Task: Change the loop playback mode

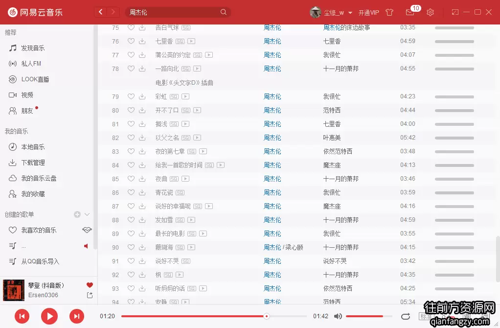Action: [x=405, y=316]
